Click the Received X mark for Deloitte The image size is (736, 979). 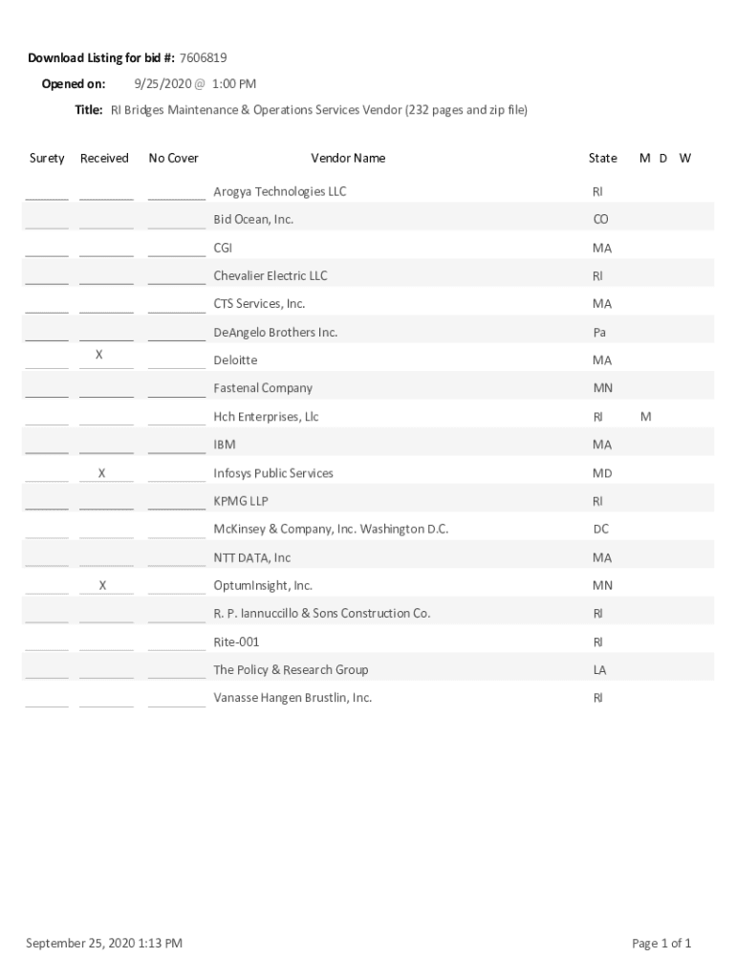[x=99, y=355]
